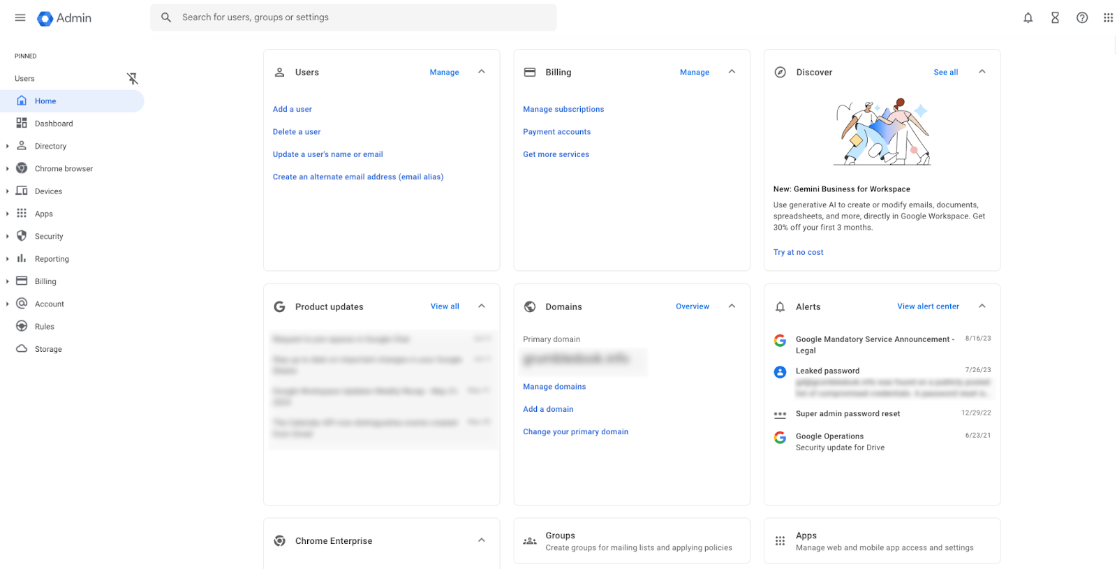The height and width of the screenshot is (569, 1117).
Task: Click the Gemini Business illustration
Action: point(882,132)
